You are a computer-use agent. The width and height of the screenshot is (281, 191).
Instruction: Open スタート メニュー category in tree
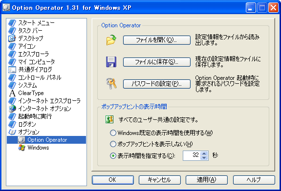click(36, 23)
